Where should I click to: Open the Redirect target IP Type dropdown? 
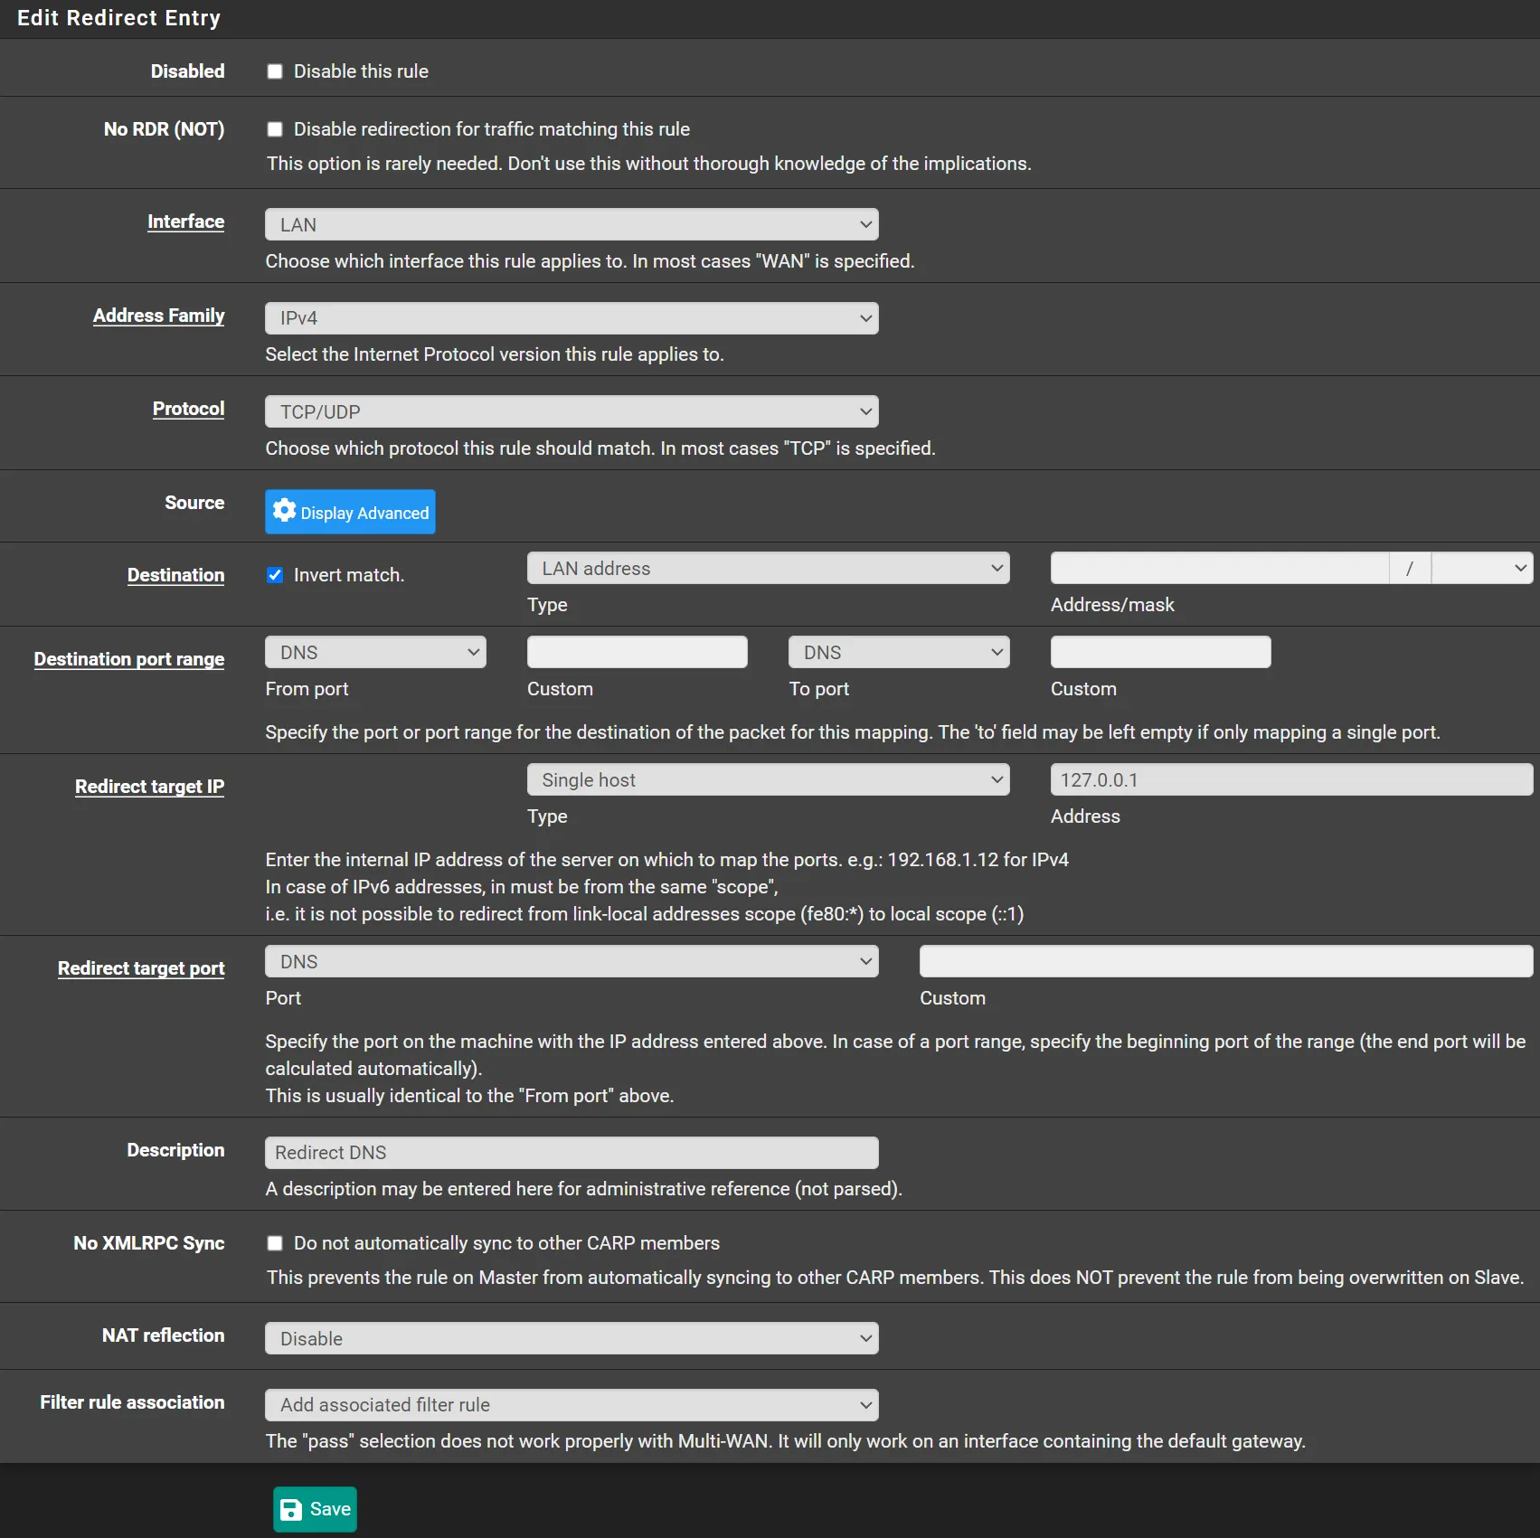[767, 778]
